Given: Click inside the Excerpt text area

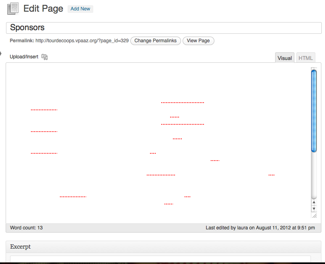Looking at the screenshot, I should [160, 259].
